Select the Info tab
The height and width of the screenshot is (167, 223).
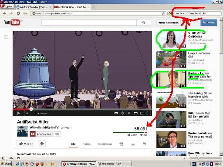click(73, 144)
